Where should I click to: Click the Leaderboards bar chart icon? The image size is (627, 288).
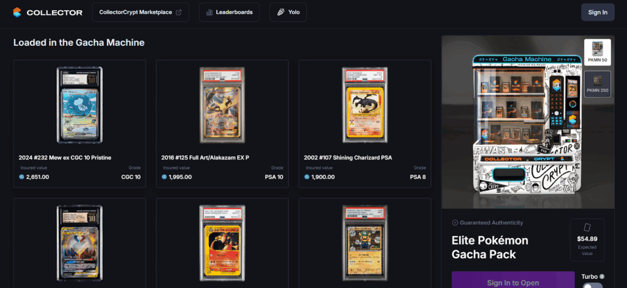[209, 12]
